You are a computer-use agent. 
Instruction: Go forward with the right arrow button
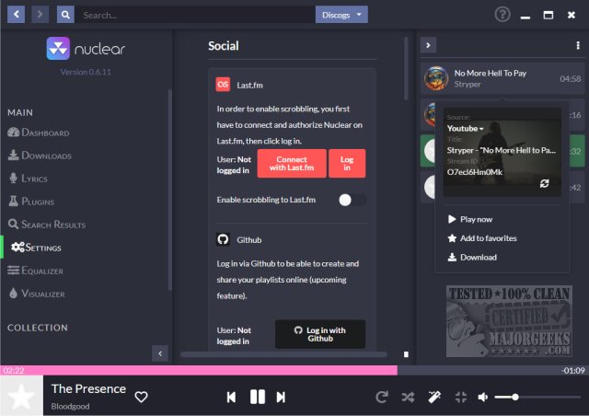40,15
